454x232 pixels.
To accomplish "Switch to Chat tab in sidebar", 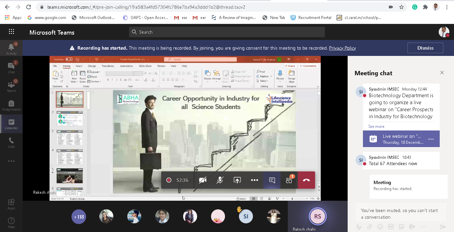I will pos(11,67).
